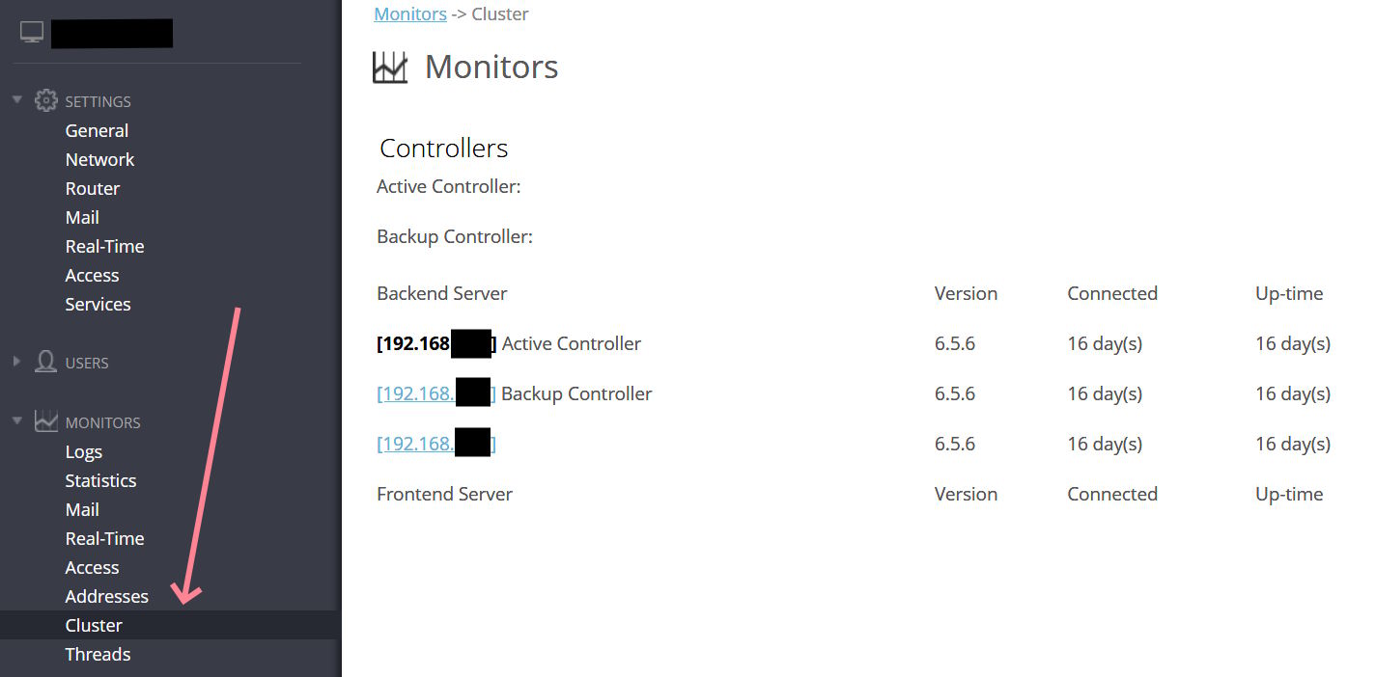Select Statistics in the Monitors menu
Viewport: 1375px width, 677px height.
(x=100, y=480)
